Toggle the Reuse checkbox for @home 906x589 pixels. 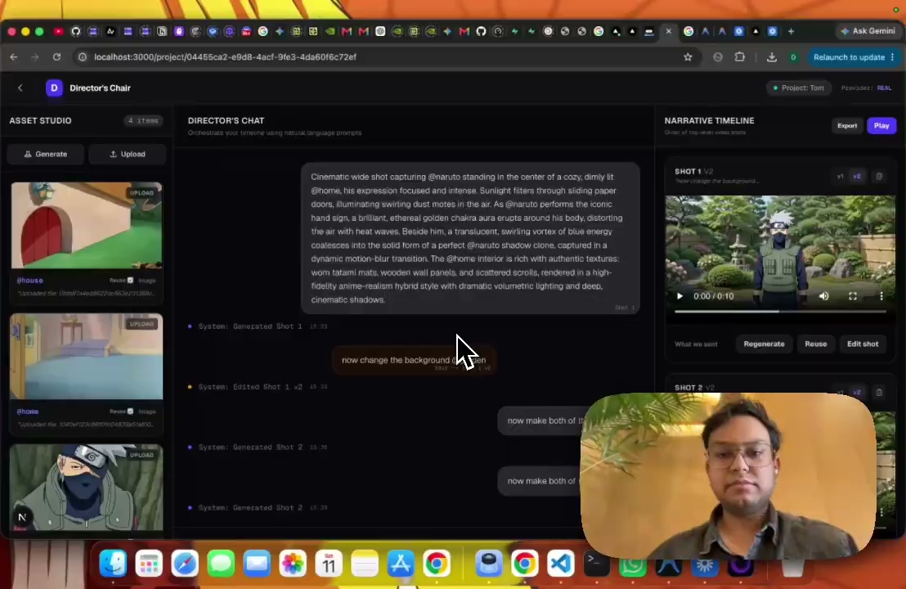130,411
